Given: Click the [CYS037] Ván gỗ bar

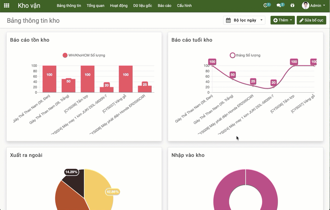Looking at the screenshot, I should pyautogui.click(x=126, y=79).
